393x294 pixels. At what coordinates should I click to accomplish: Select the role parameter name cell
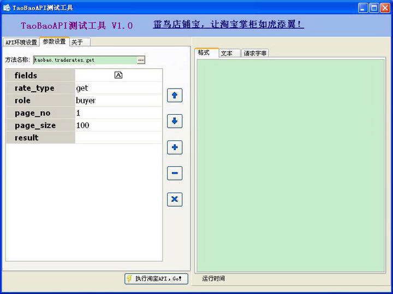click(x=40, y=101)
